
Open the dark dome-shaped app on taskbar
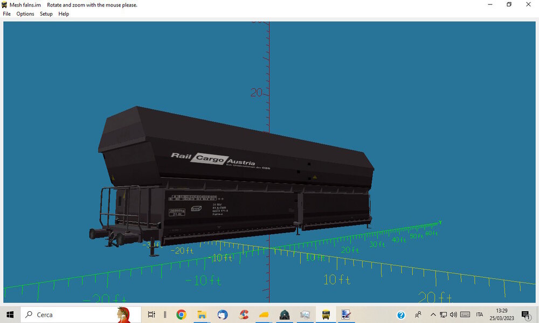[285, 314]
